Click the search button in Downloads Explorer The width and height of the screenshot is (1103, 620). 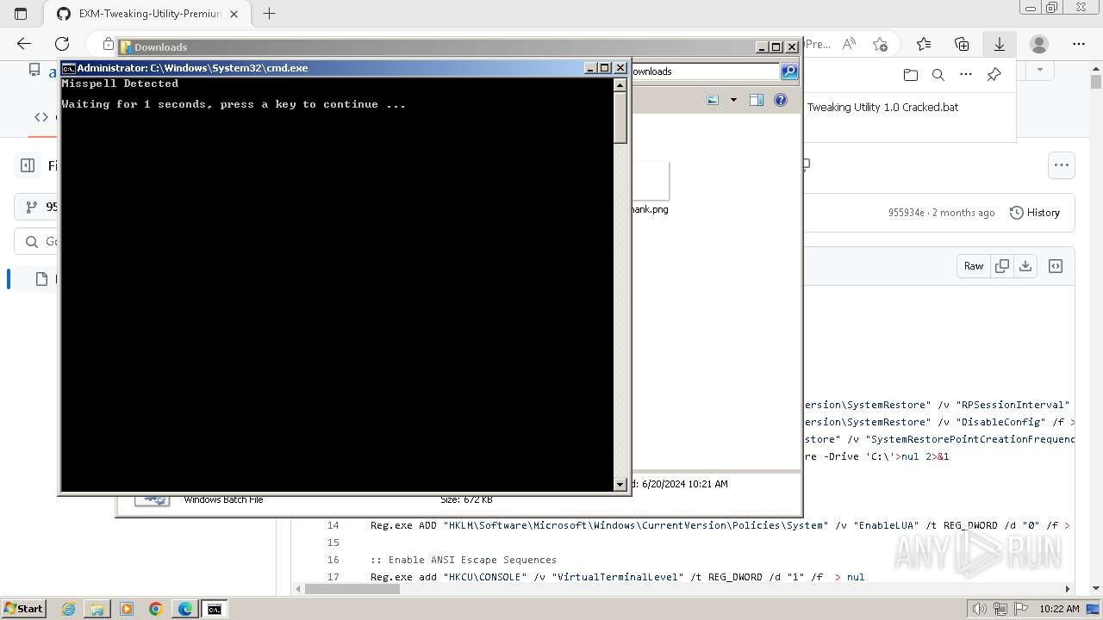point(788,71)
